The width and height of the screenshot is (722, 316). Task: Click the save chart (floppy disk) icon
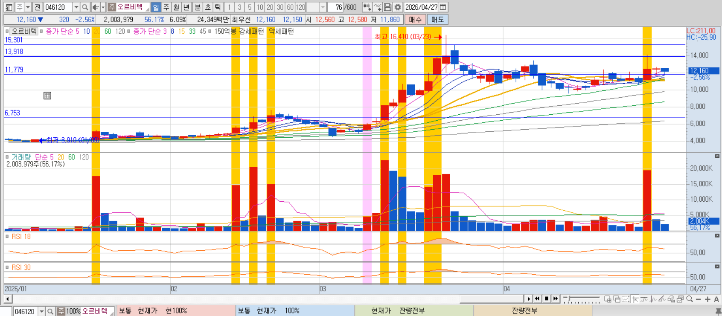pos(387,7)
